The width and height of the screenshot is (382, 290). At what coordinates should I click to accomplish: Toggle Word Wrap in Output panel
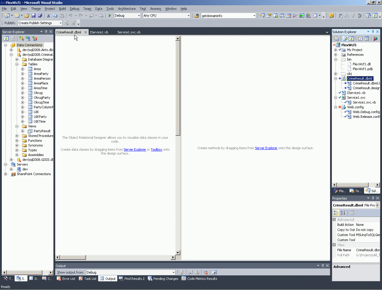tap(214, 272)
